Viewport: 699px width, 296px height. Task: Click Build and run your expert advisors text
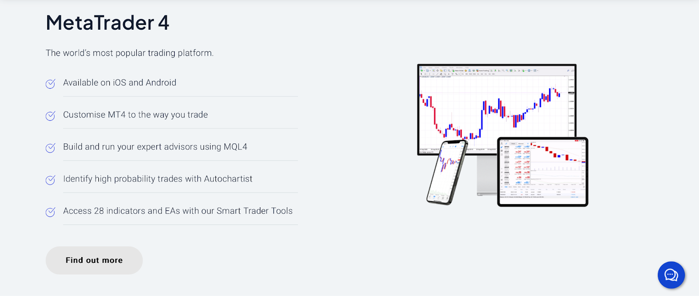155,147
